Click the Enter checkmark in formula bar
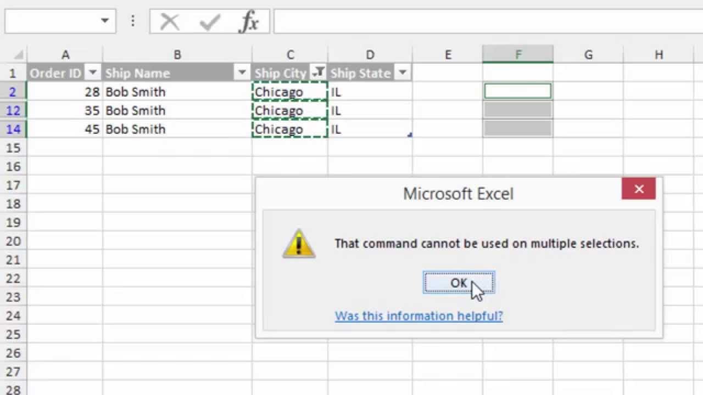The image size is (703, 395). click(210, 22)
